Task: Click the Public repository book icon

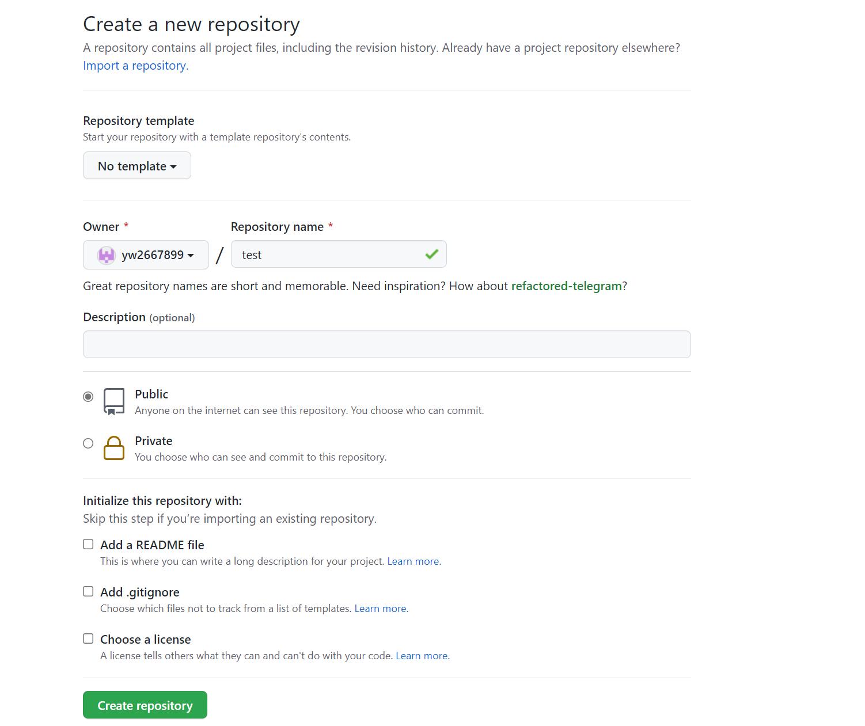Action: 114,401
